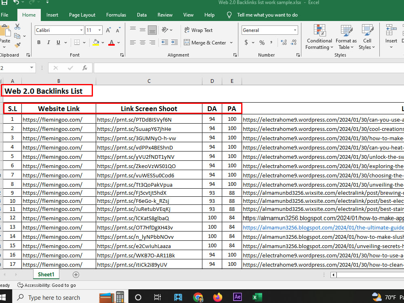Click the Insert cells button
This screenshot has height=303, width=404.
[x=391, y=36]
